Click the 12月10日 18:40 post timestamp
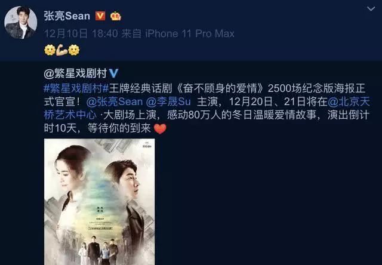Image resolution: width=382 pixels, height=265 pixels. click(81, 33)
